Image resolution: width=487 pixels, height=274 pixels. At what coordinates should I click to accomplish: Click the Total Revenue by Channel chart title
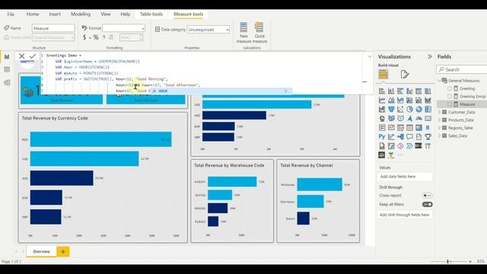click(x=306, y=166)
